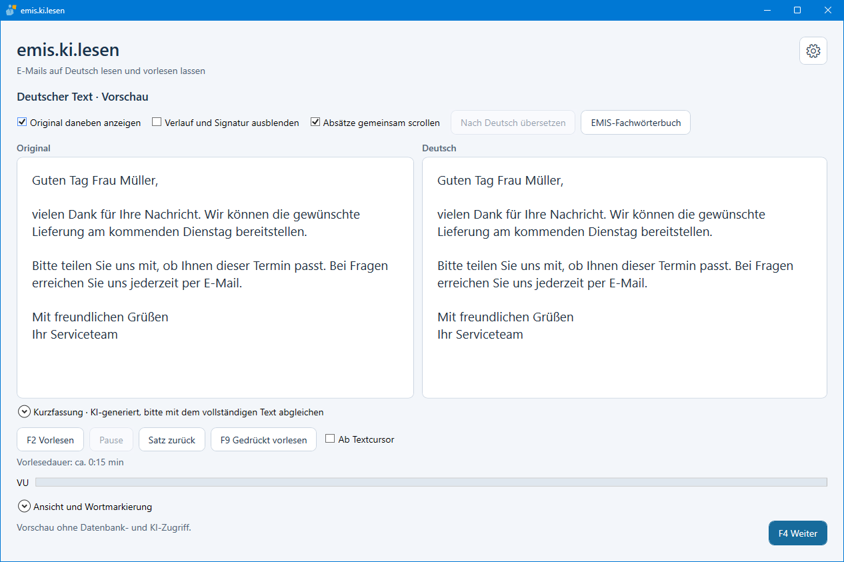
Task: Open settings via the gear icon
Action: [813, 51]
